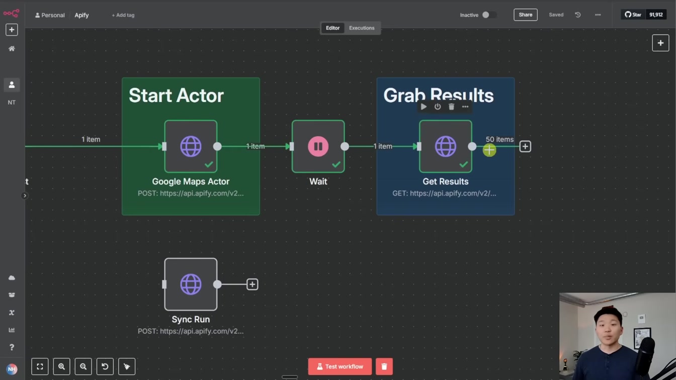The width and height of the screenshot is (676, 380).
Task: Click the fit to view button
Action: (40, 366)
